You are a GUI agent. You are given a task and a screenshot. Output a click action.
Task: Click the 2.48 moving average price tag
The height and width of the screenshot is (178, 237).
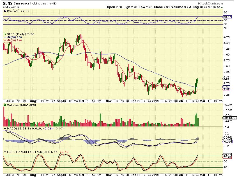click(226, 90)
